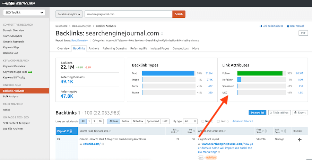The image size is (312, 160).
Task: Filter table by Nofollow links
Action: (x=138, y=121)
